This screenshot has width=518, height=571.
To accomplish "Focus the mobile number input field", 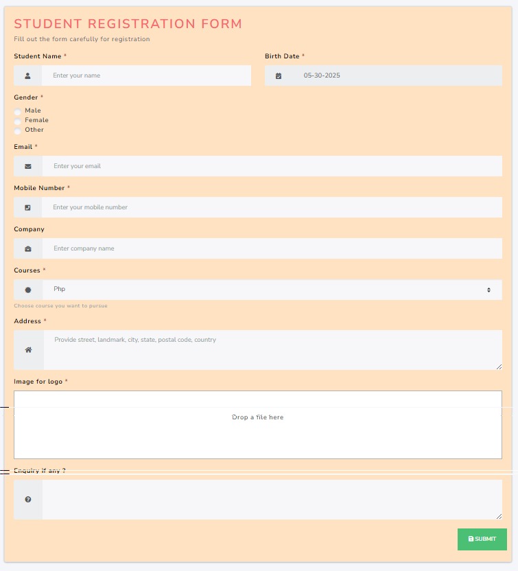I will click(x=272, y=207).
